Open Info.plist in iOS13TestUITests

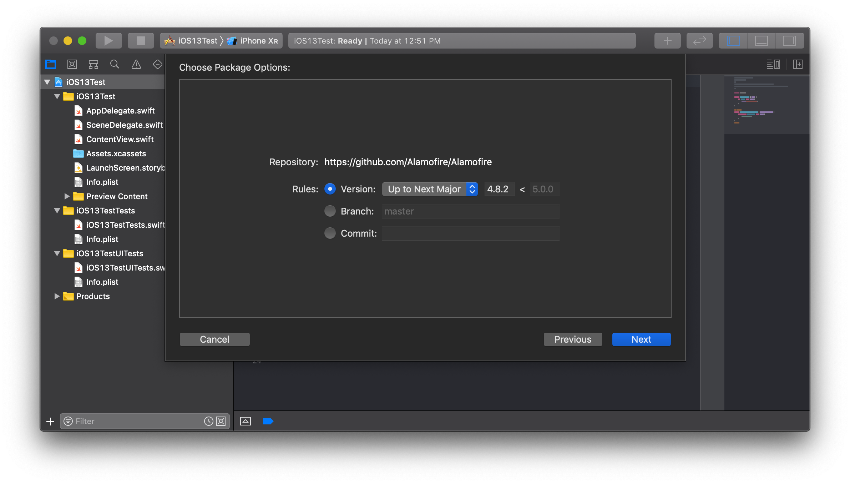[96, 282]
